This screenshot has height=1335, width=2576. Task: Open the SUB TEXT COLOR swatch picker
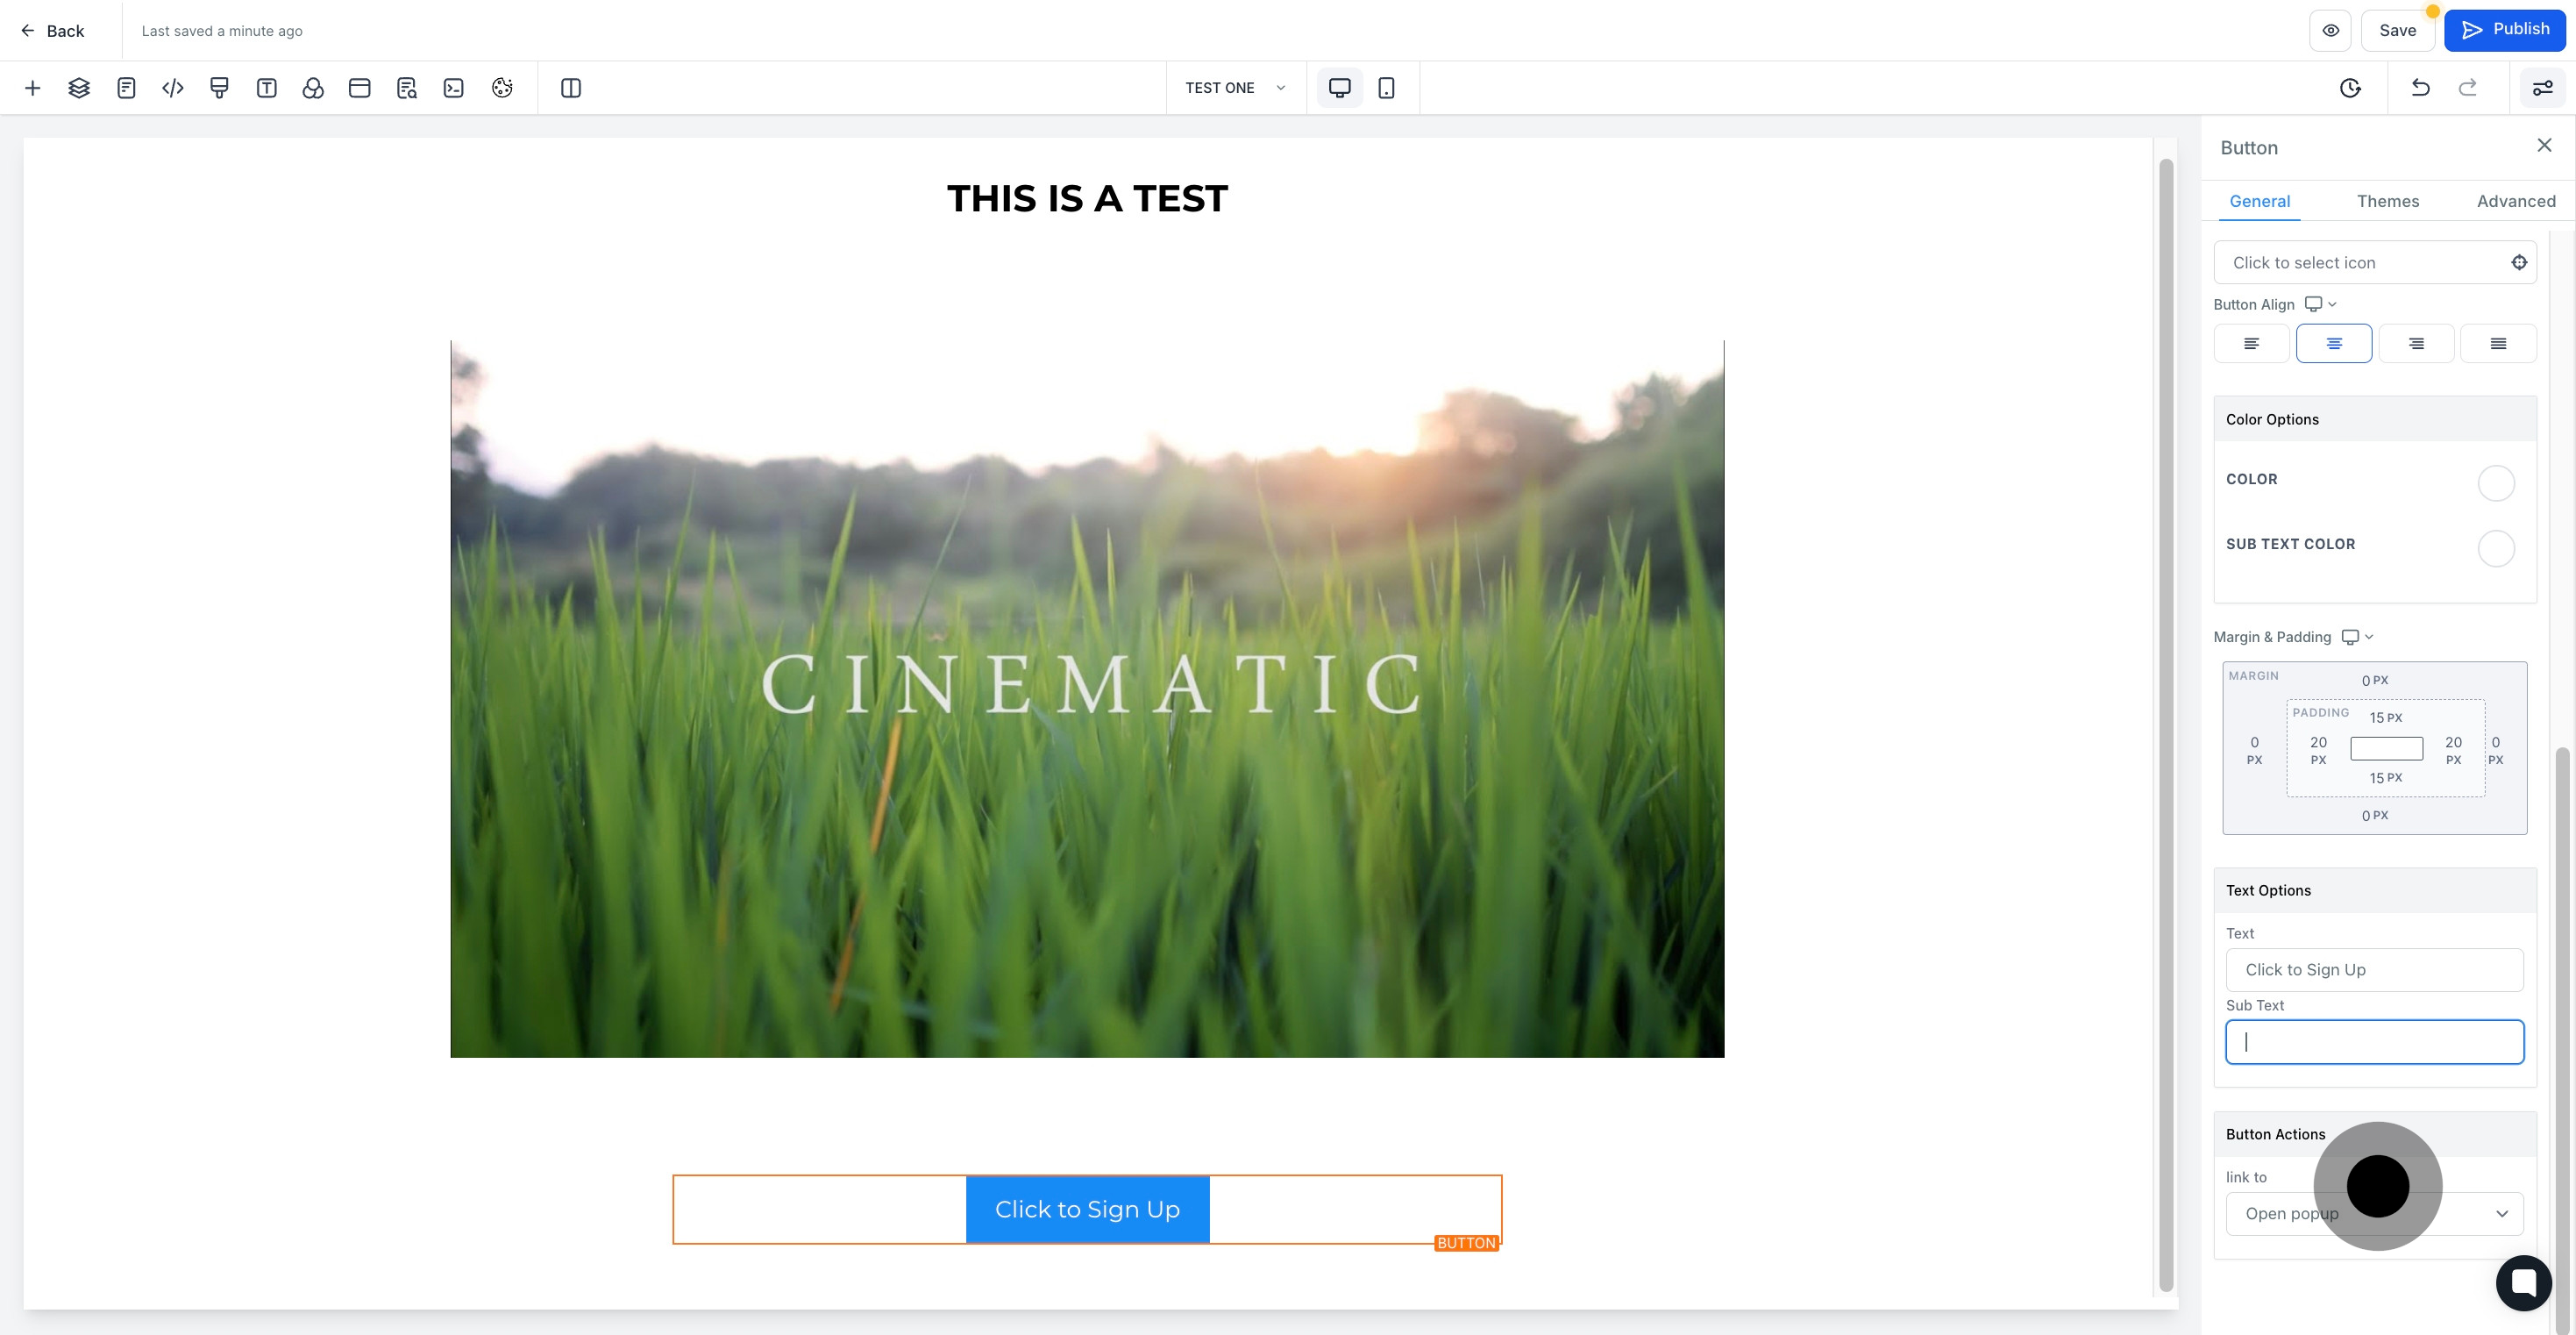click(2496, 548)
